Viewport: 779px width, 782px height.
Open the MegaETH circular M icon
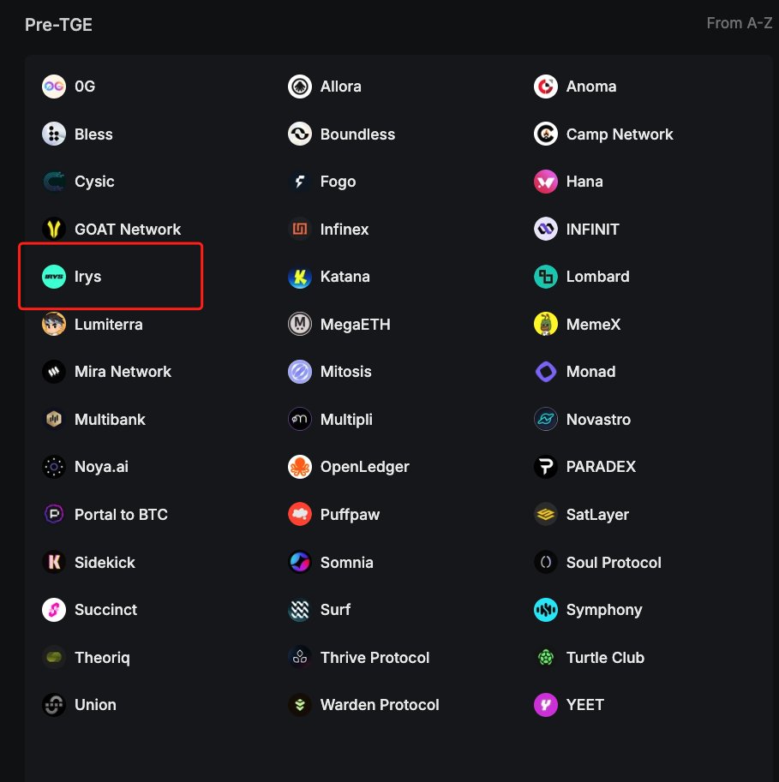click(300, 324)
